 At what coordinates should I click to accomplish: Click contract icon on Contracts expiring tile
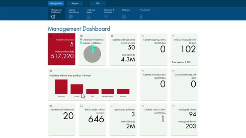click(143, 36)
